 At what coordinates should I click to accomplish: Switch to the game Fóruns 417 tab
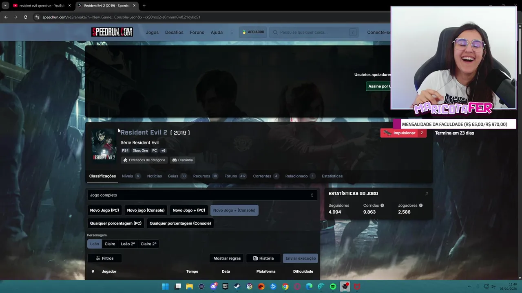point(235,176)
